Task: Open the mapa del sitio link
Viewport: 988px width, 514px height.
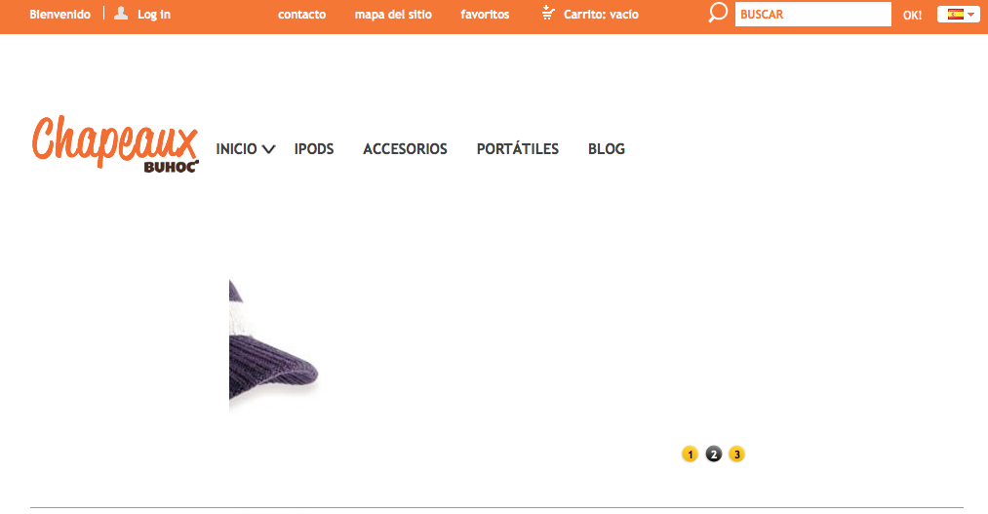Action: [393, 15]
